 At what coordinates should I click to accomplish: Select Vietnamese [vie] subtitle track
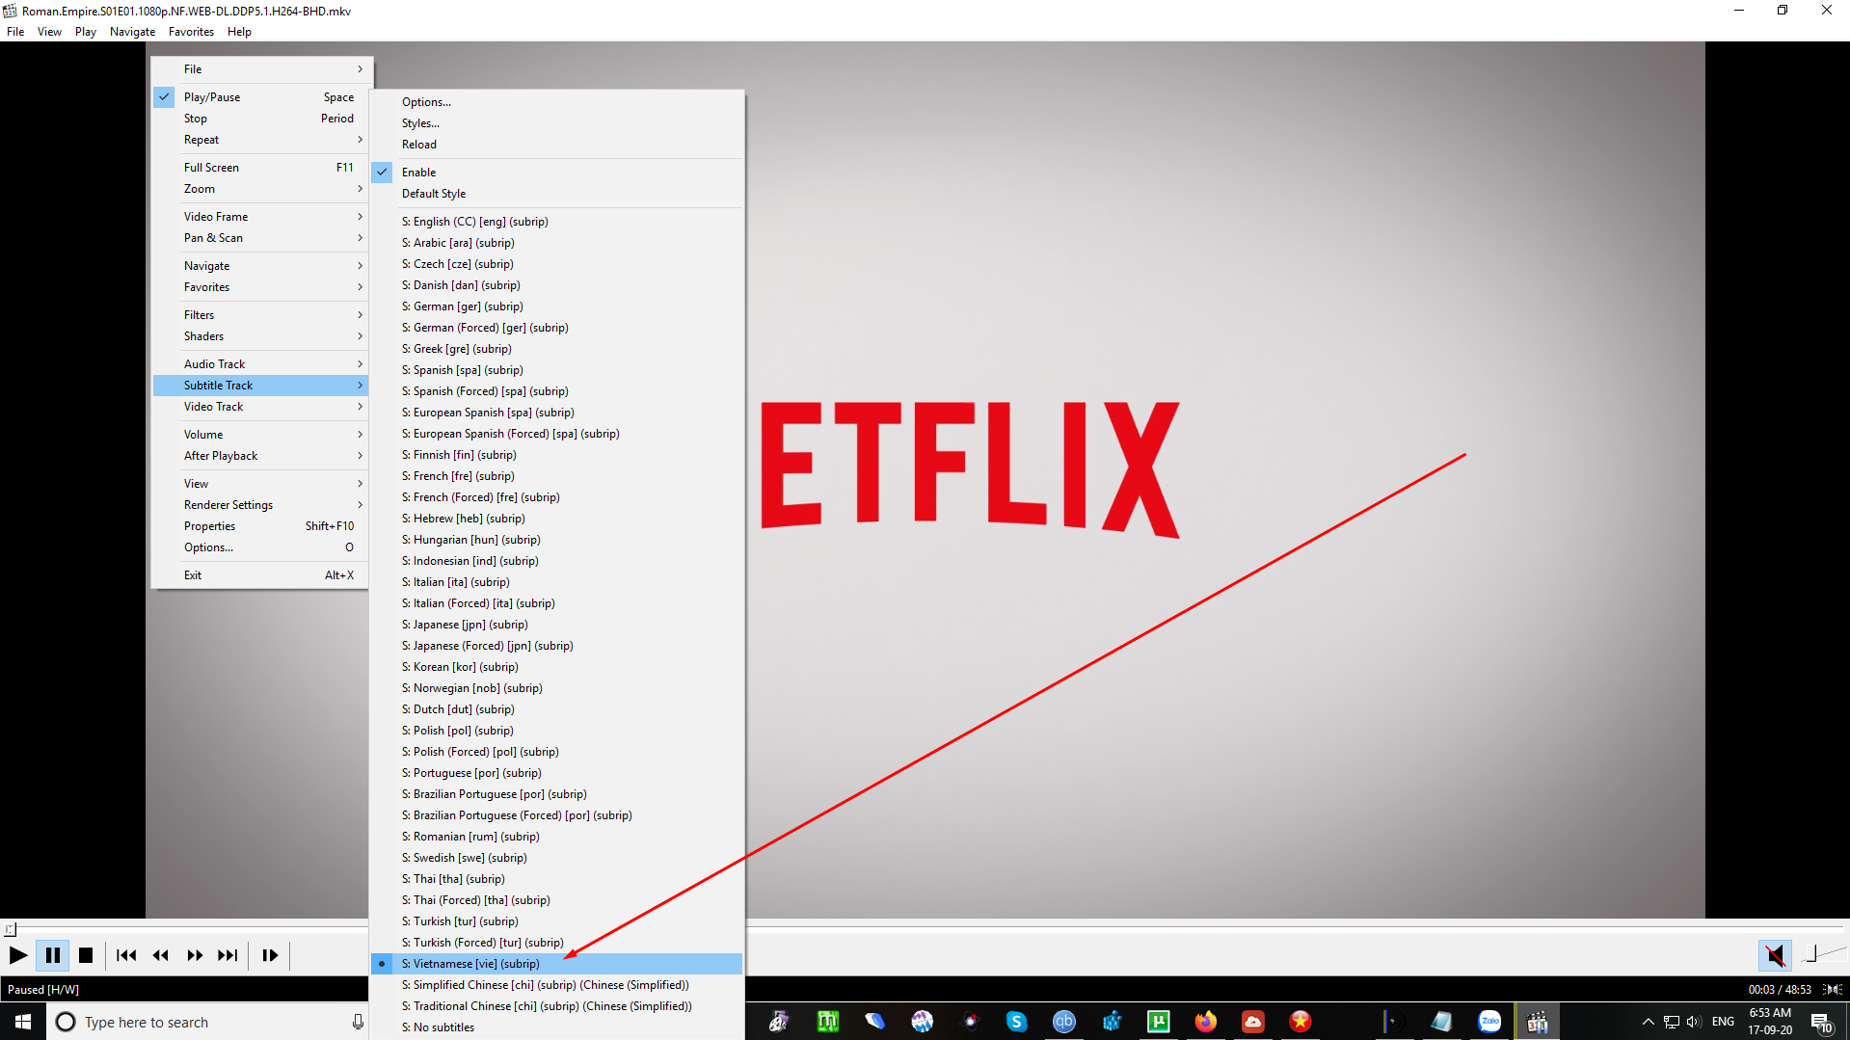point(557,964)
